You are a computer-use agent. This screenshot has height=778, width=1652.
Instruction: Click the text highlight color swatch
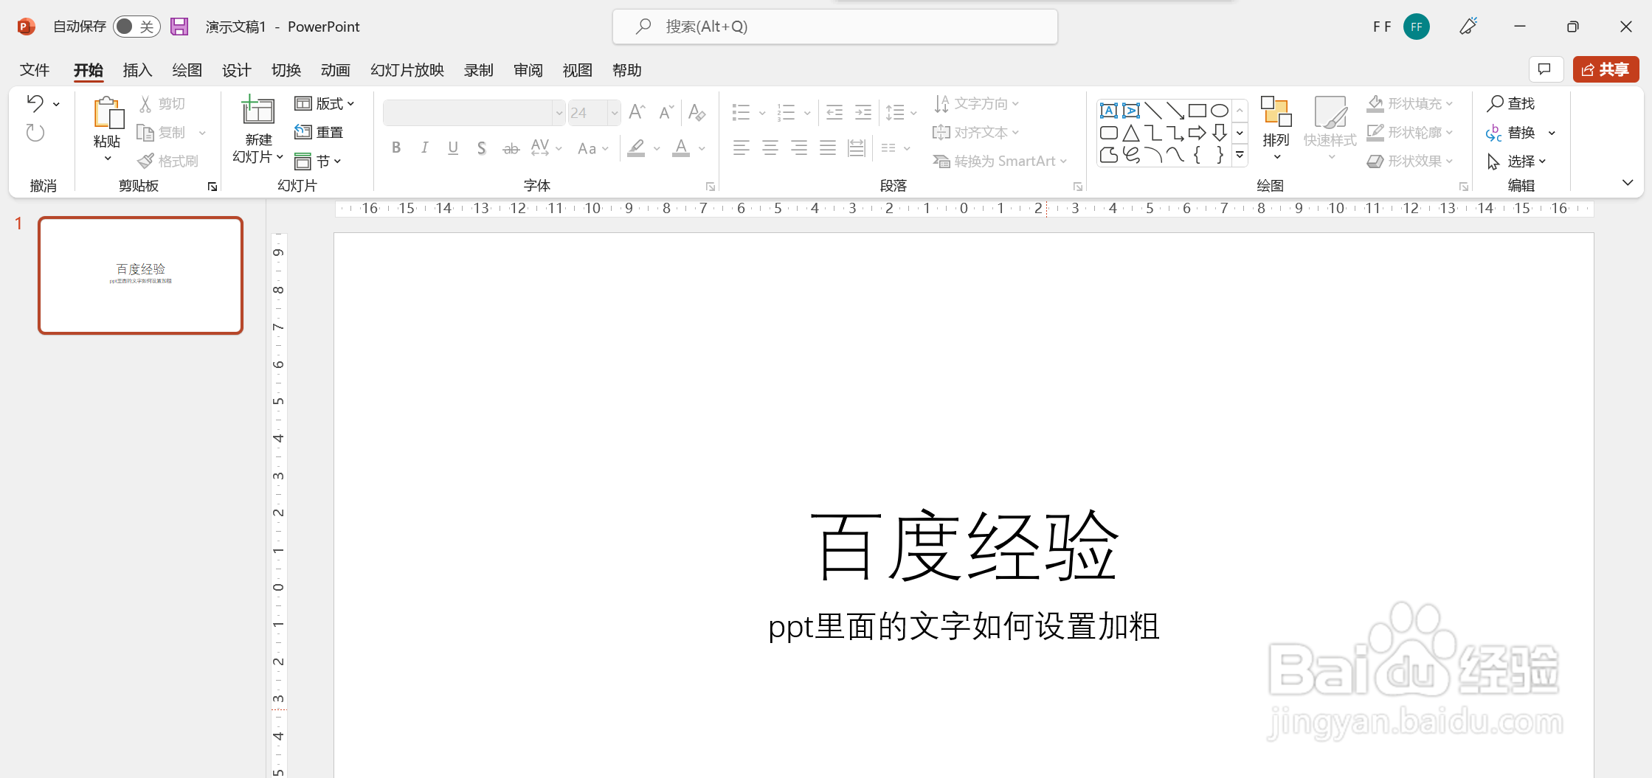pyautogui.click(x=636, y=148)
